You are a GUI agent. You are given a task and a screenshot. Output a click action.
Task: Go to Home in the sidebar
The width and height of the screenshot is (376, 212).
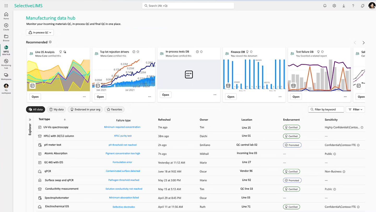6,16
